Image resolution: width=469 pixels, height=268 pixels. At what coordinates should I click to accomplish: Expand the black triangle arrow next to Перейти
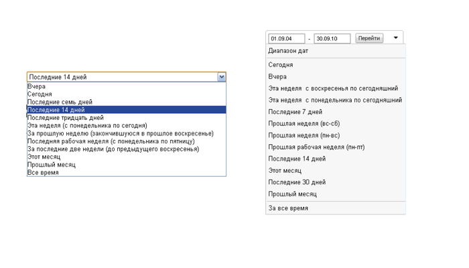395,38
